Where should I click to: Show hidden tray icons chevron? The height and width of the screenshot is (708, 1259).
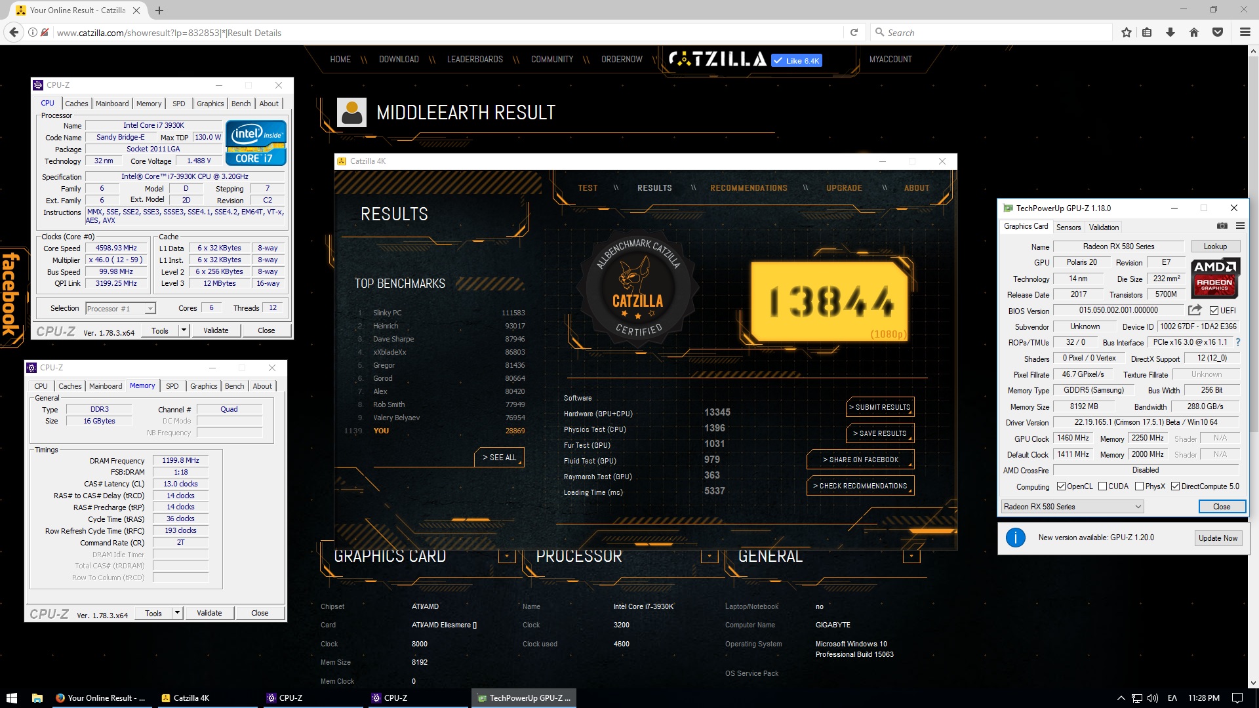pyautogui.click(x=1121, y=698)
